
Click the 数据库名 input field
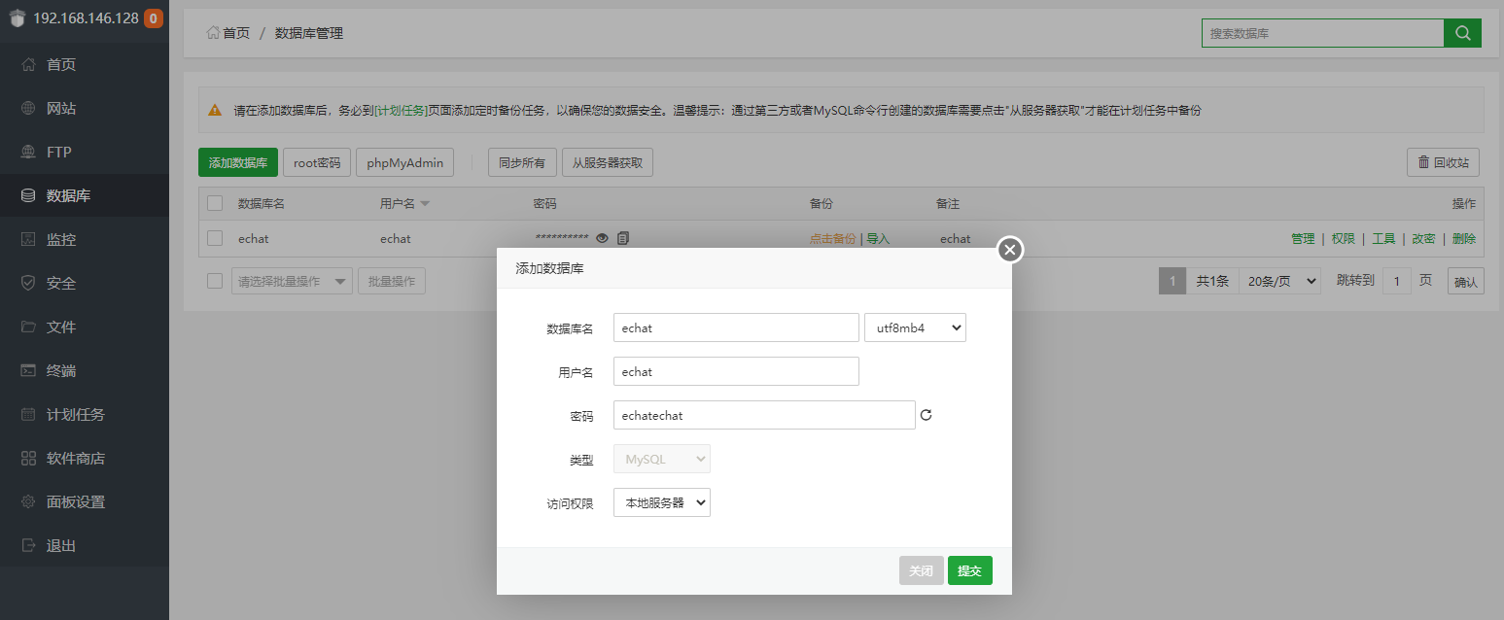pos(736,327)
